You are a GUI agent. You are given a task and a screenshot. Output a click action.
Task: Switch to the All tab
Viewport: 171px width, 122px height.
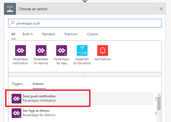(13, 34)
